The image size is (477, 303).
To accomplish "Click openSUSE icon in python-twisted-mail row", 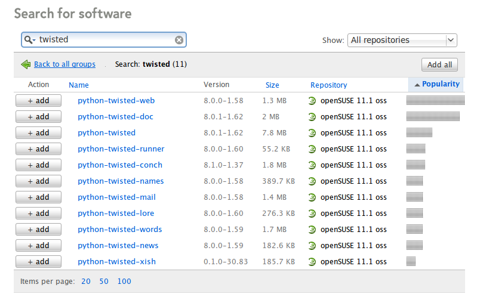I will click(312, 197).
